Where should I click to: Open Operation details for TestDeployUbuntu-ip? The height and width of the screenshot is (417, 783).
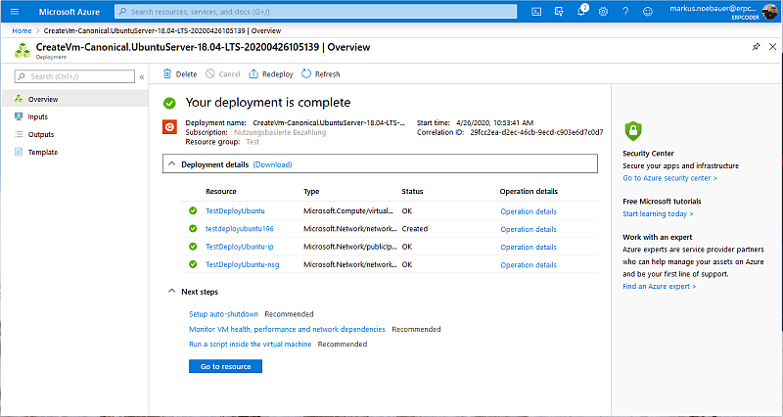coord(529,248)
